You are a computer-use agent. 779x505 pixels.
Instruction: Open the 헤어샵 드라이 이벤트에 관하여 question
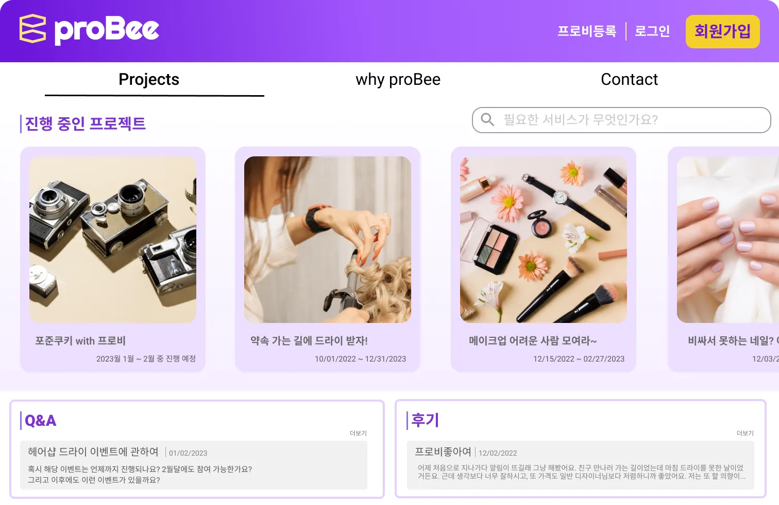(93, 452)
